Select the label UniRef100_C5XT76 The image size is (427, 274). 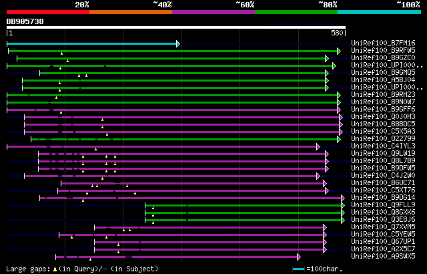point(383,190)
